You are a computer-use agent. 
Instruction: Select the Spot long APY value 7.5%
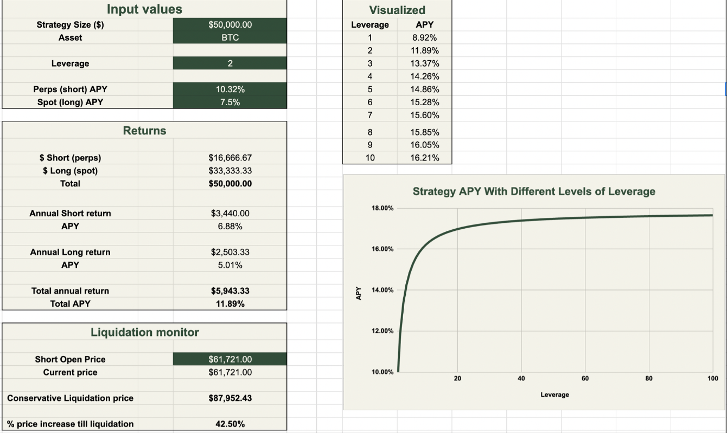coord(230,102)
